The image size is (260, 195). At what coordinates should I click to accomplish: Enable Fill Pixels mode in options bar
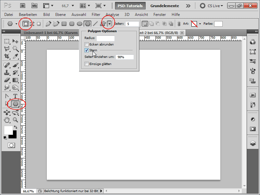[x=39, y=24]
